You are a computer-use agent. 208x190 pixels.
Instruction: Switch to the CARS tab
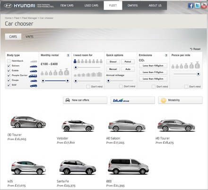13,36
